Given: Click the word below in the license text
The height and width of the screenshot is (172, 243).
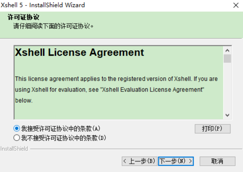Looking at the screenshot, I should click(x=24, y=101).
